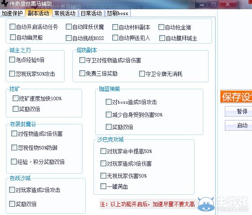Maximize the 传奇盛世黑马辅助 window
The image size is (252, 215).
pyautogui.click(x=213, y=4)
